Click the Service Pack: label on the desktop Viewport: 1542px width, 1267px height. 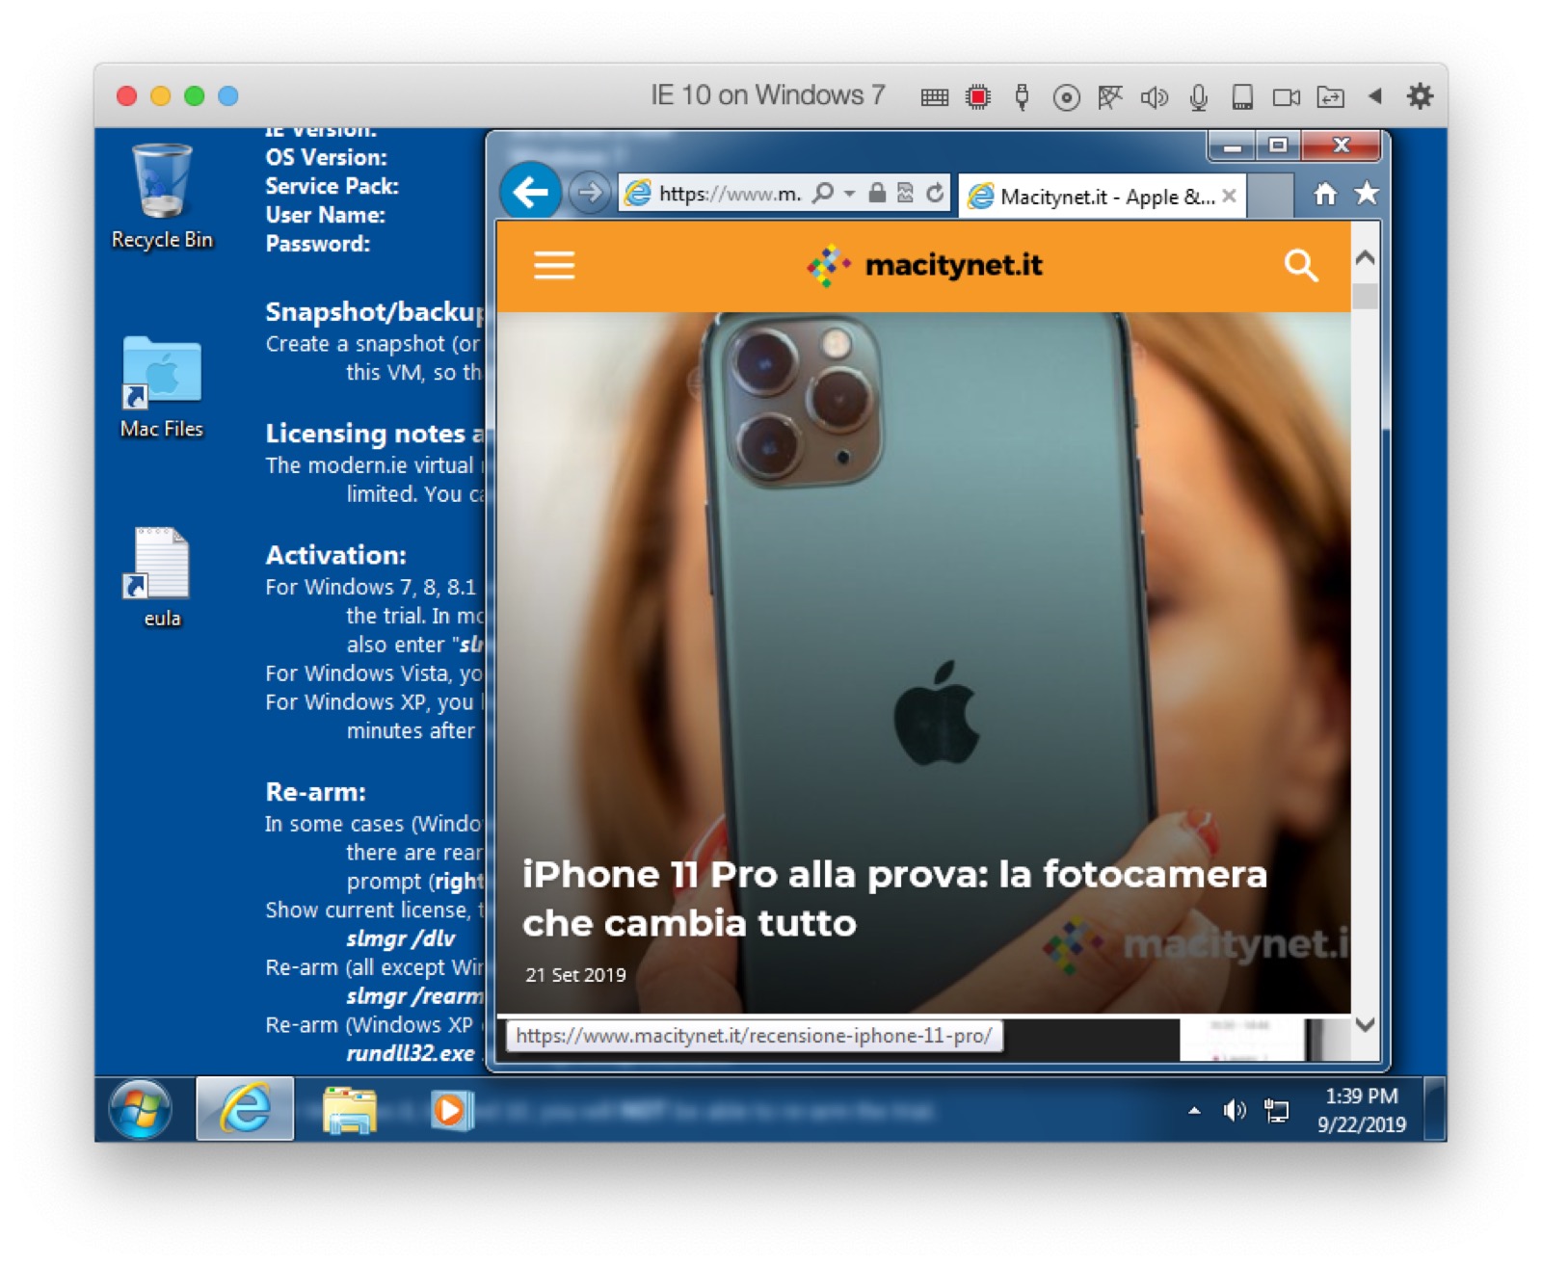332,186
